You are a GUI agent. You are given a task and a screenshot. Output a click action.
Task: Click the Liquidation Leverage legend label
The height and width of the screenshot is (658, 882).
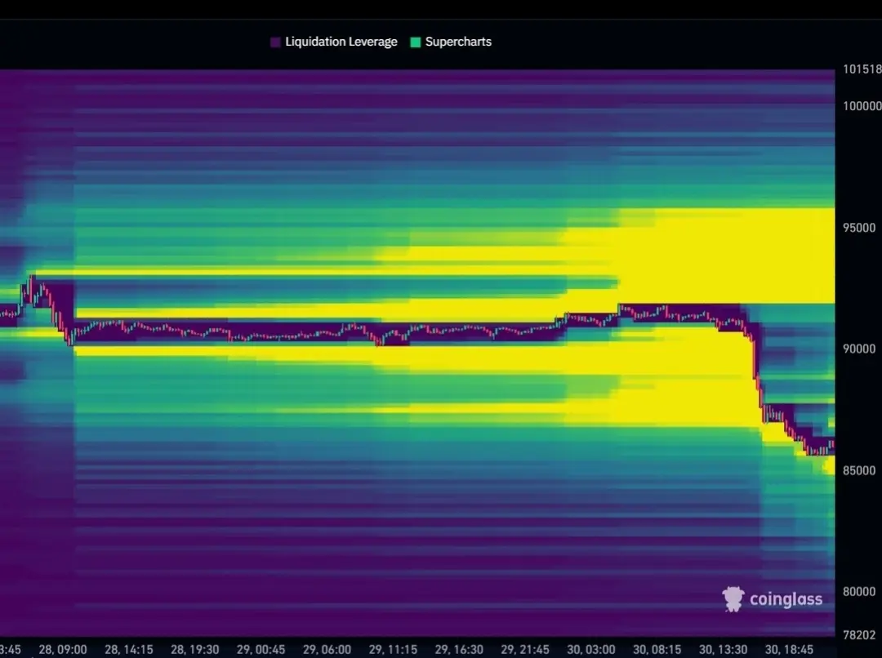[x=341, y=42]
